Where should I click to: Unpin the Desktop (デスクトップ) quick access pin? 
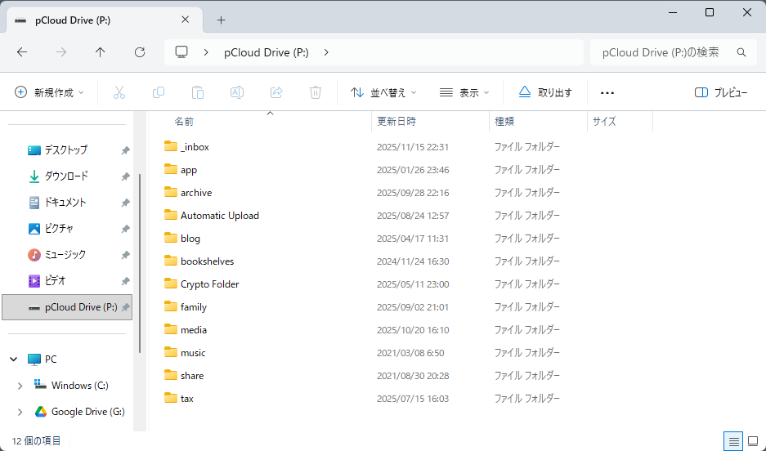point(125,150)
